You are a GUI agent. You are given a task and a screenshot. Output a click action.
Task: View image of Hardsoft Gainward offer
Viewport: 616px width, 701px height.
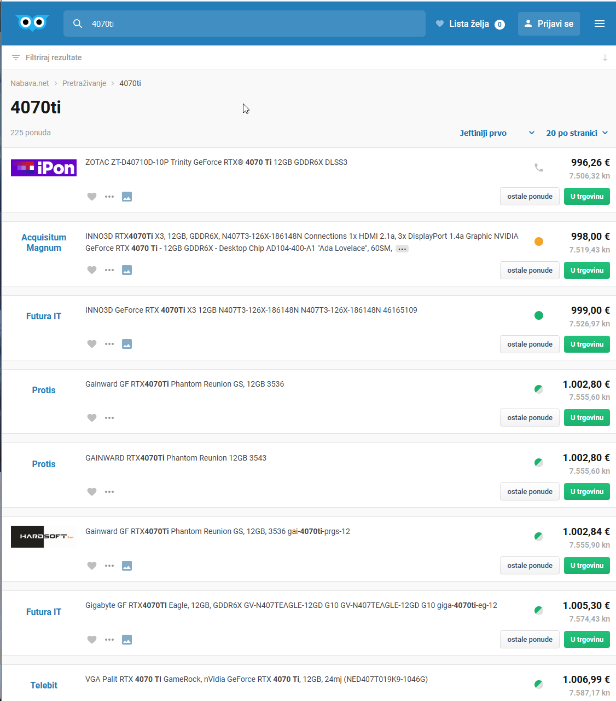[x=127, y=566]
